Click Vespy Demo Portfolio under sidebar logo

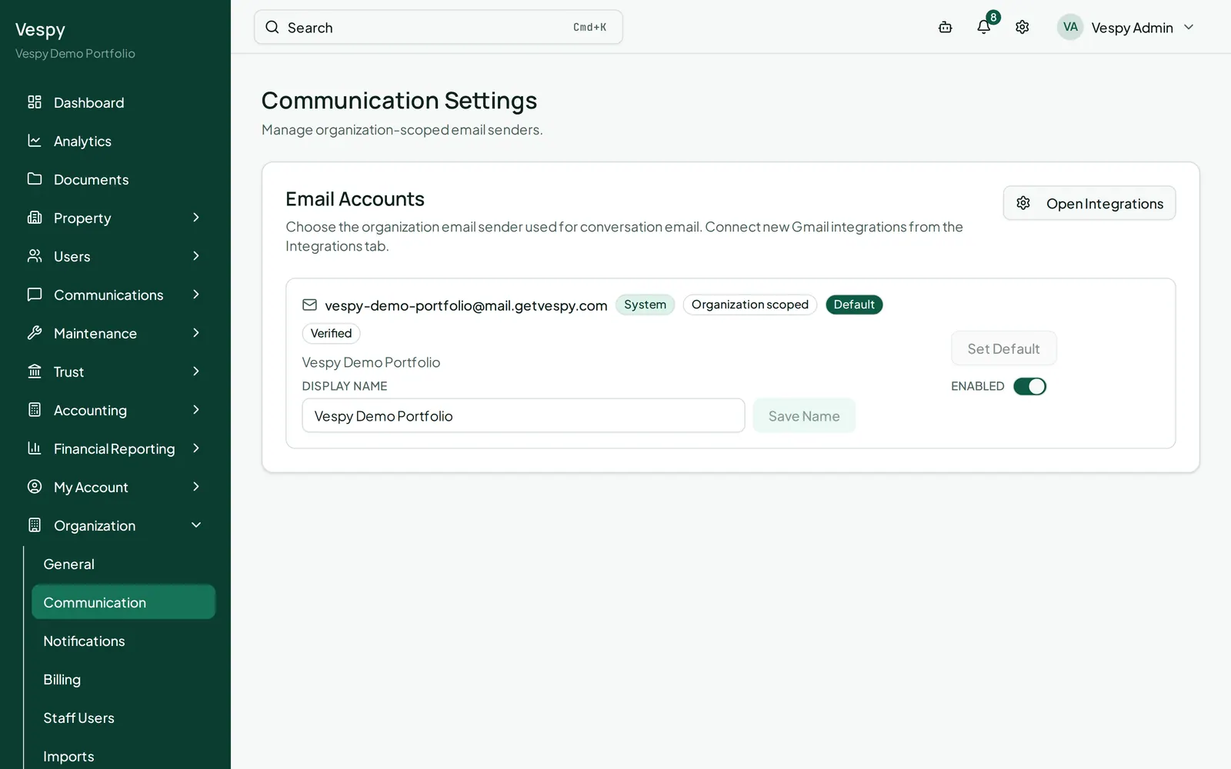[75, 54]
